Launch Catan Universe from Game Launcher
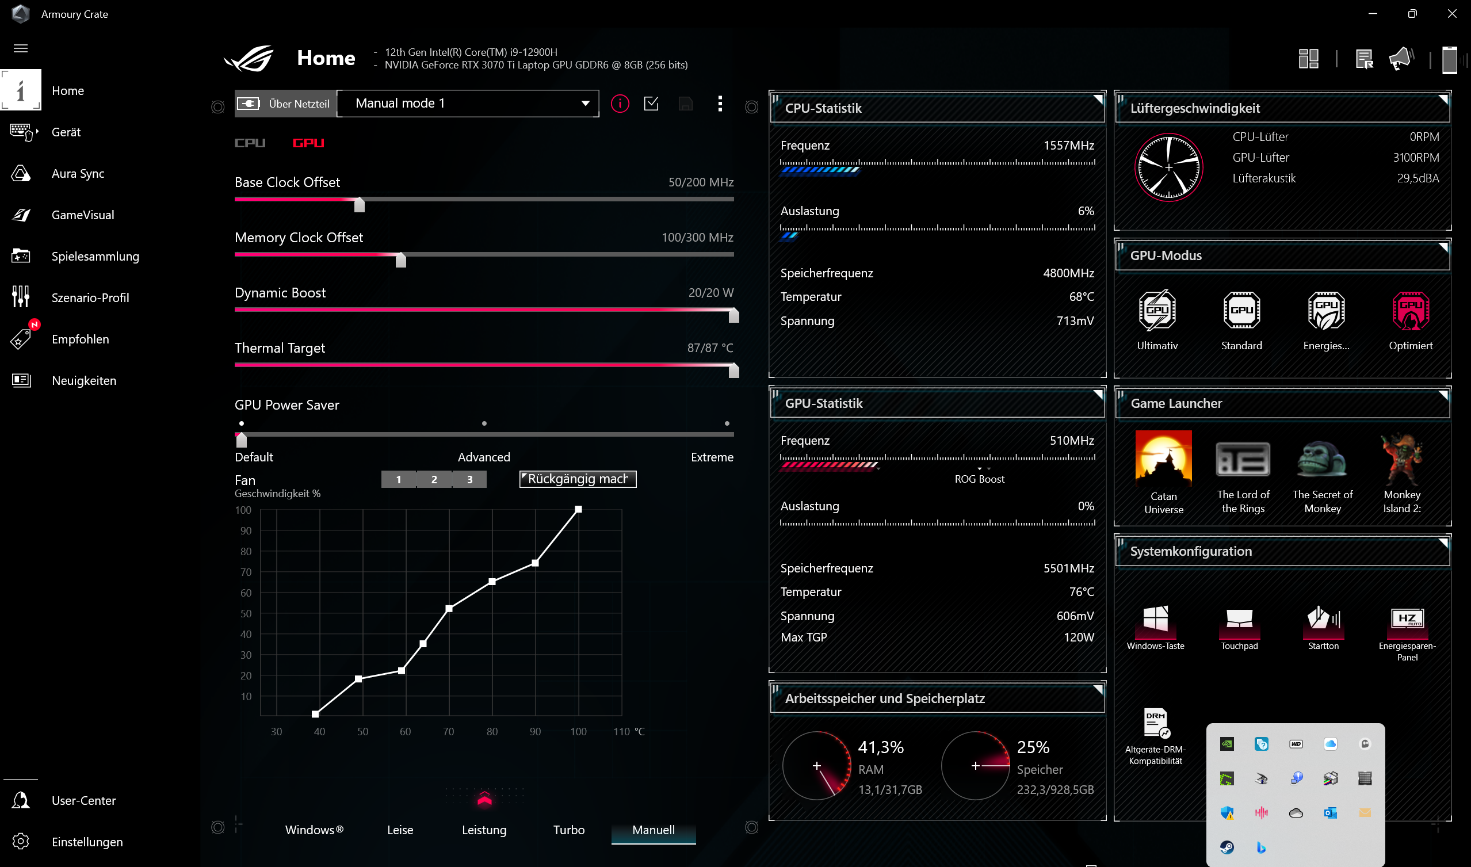The image size is (1471, 867). (x=1163, y=460)
